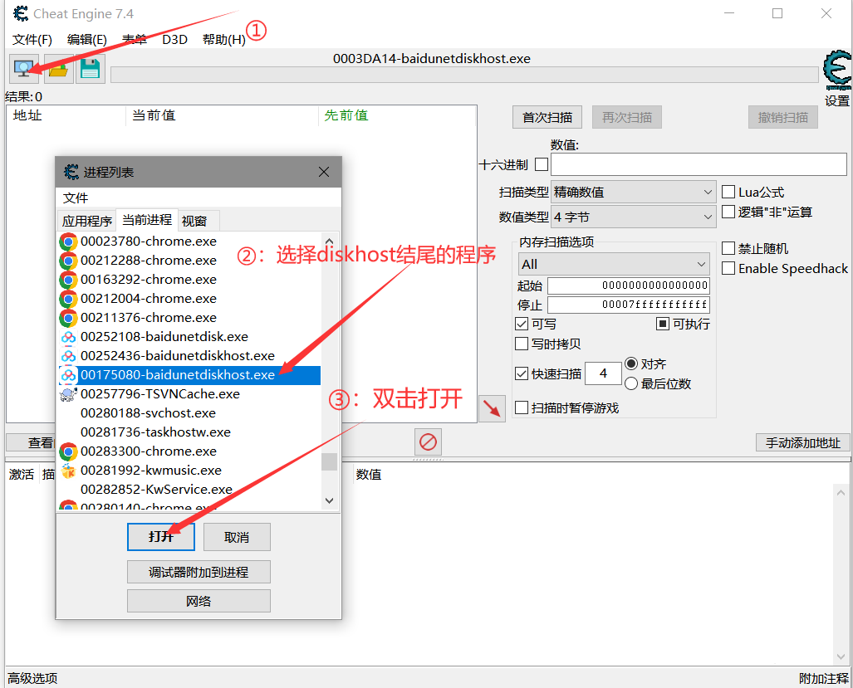Image resolution: width=853 pixels, height=688 pixels.
Task: Select the 最后位数 radio button
Action: click(x=630, y=383)
